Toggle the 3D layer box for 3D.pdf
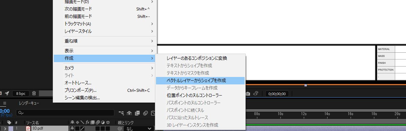The image size is (406, 131). (108, 129)
